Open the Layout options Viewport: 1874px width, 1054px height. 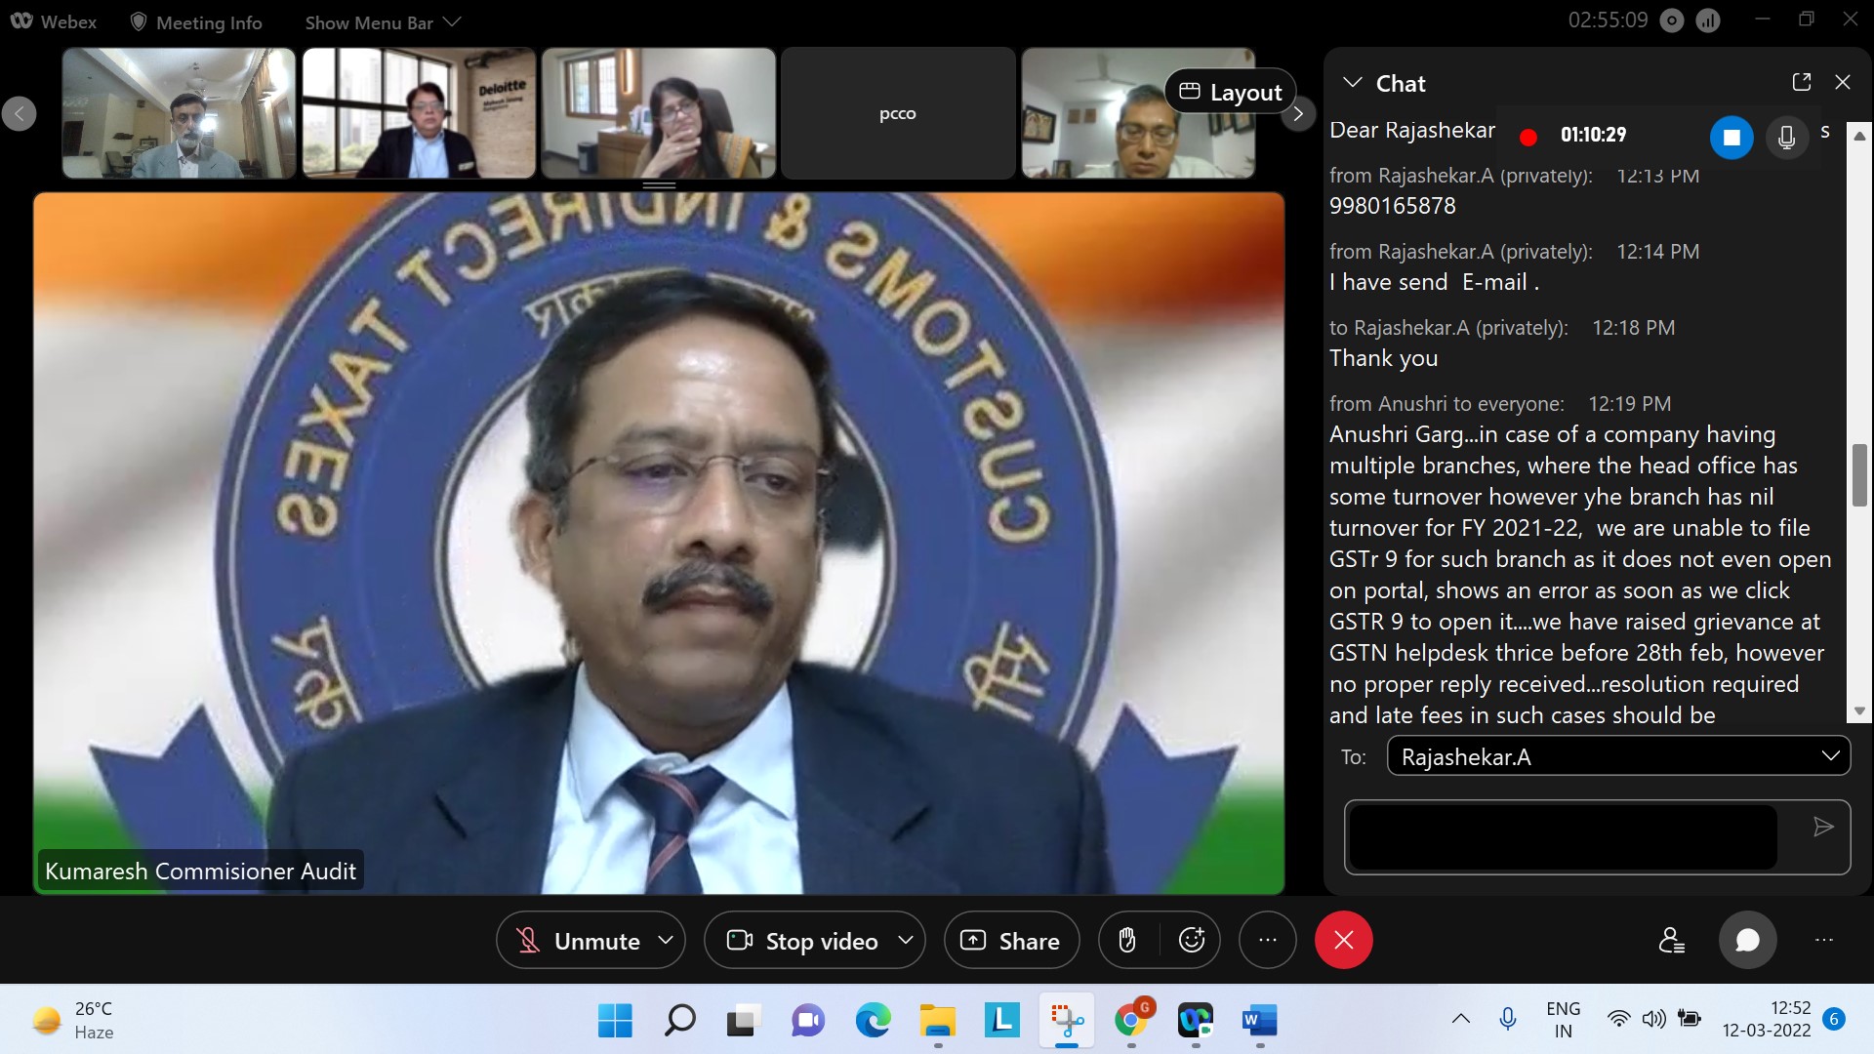(x=1230, y=92)
